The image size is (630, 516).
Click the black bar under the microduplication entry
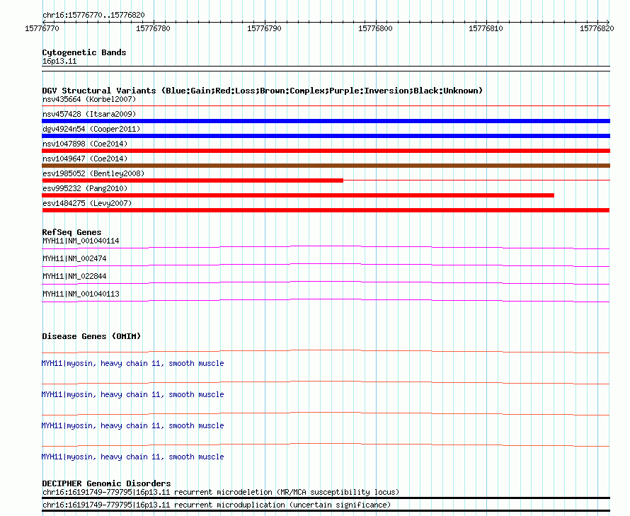(x=326, y=511)
